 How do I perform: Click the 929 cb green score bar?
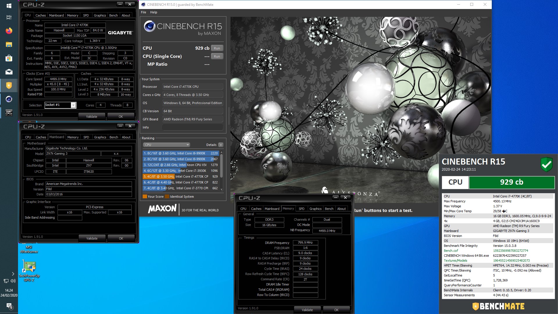coord(512,182)
